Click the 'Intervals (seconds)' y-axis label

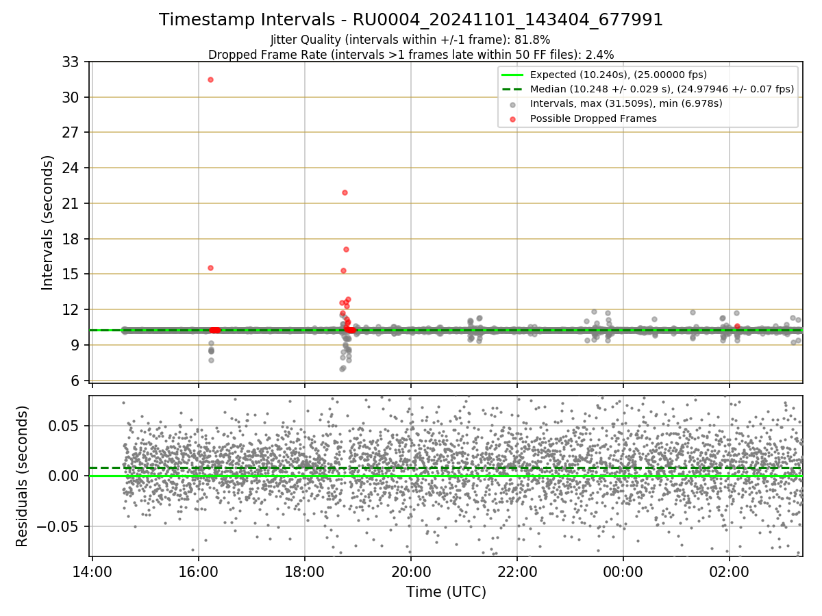coord(47,222)
